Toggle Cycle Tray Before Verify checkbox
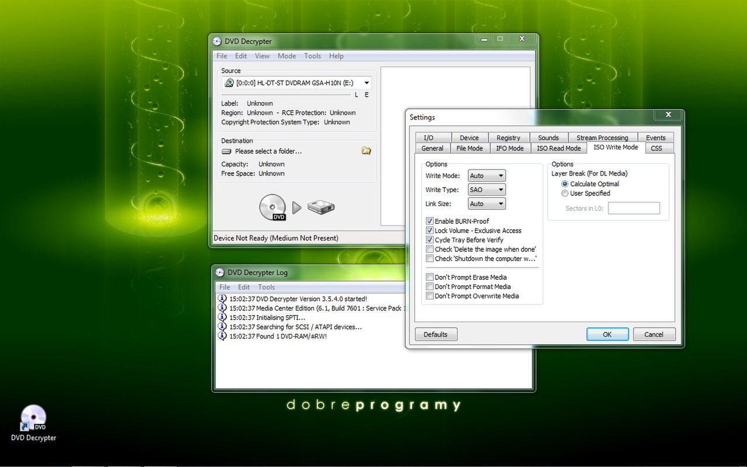747x467 pixels. click(x=430, y=240)
